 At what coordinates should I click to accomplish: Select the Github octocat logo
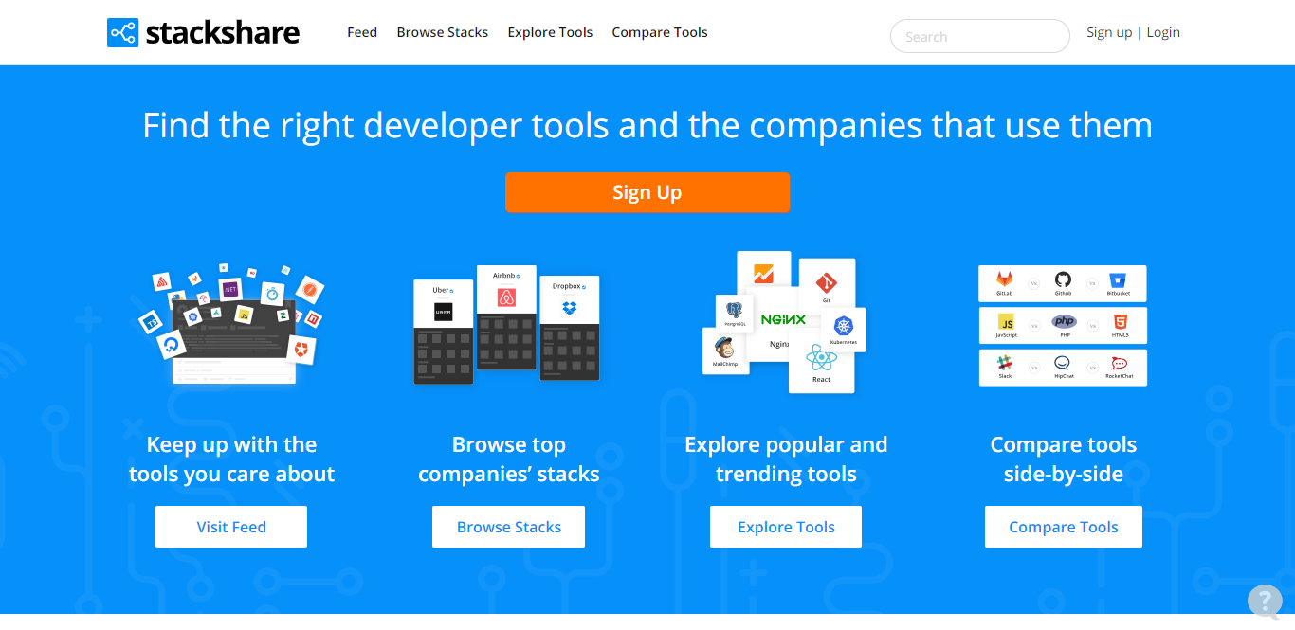tap(1063, 280)
